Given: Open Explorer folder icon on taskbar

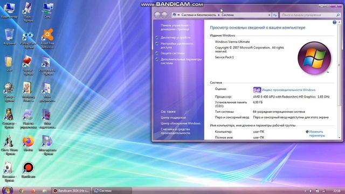Looking at the screenshot, I should coord(44,191).
